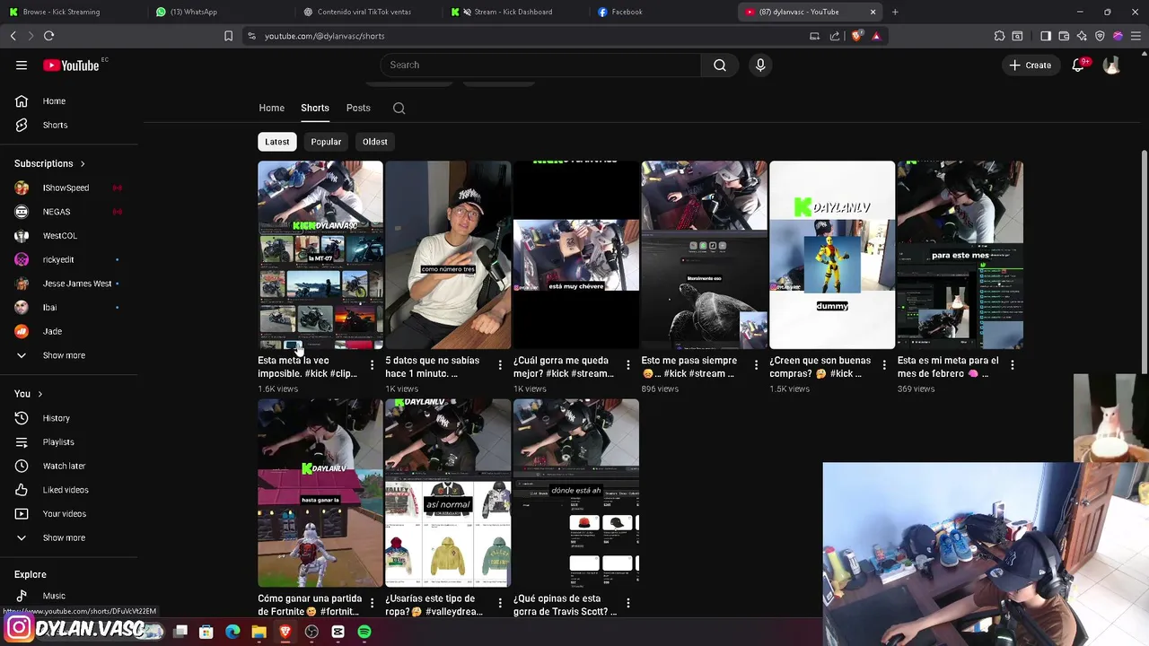Expand the Subscriptions section chevron
Screen dimensions: 1149x646
(83, 164)
